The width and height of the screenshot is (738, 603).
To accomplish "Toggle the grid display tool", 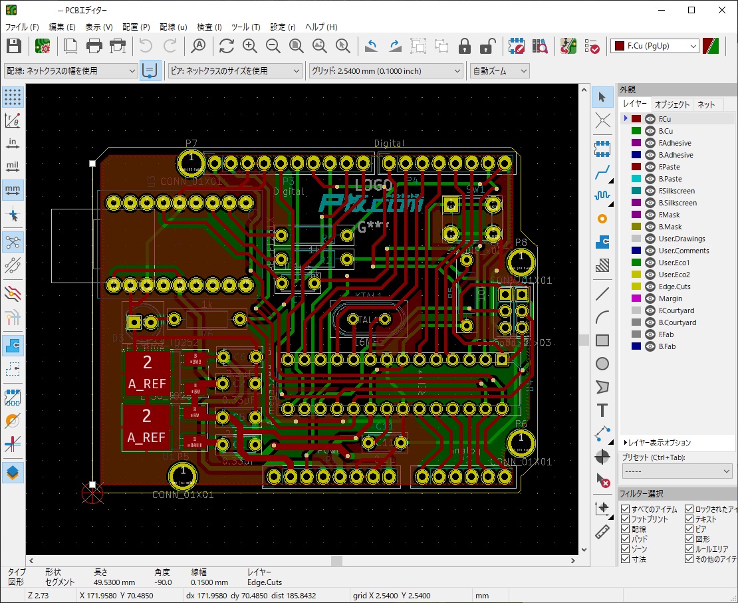I will pos(12,97).
